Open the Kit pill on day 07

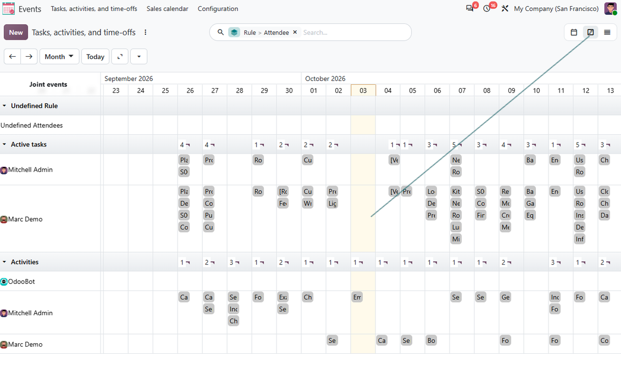456,191
